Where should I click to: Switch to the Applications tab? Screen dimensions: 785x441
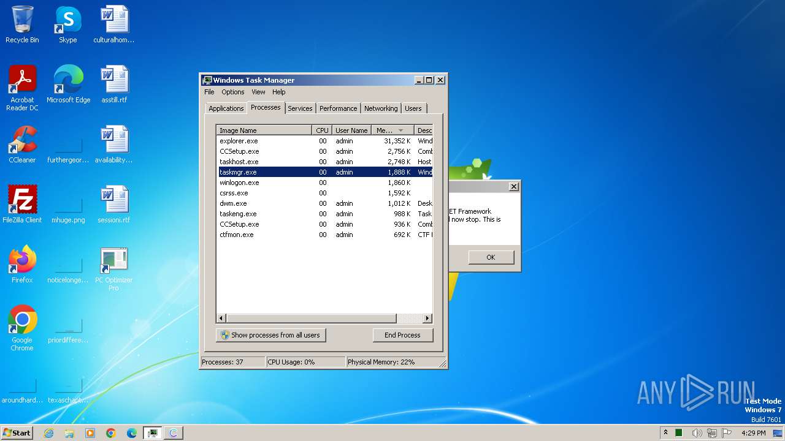click(226, 108)
